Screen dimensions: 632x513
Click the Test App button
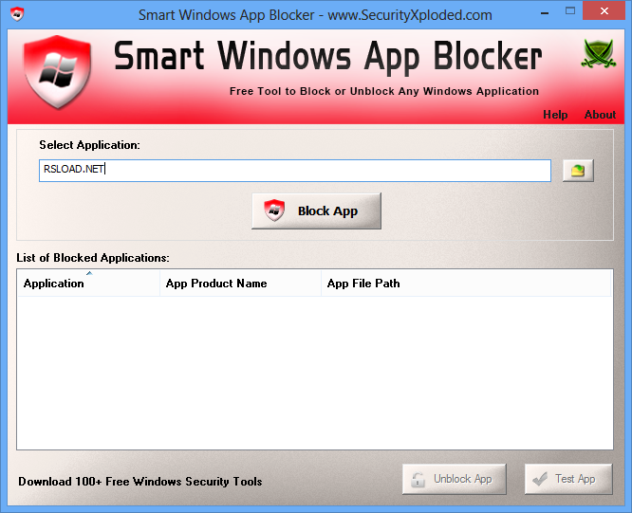[x=568, y=479]
